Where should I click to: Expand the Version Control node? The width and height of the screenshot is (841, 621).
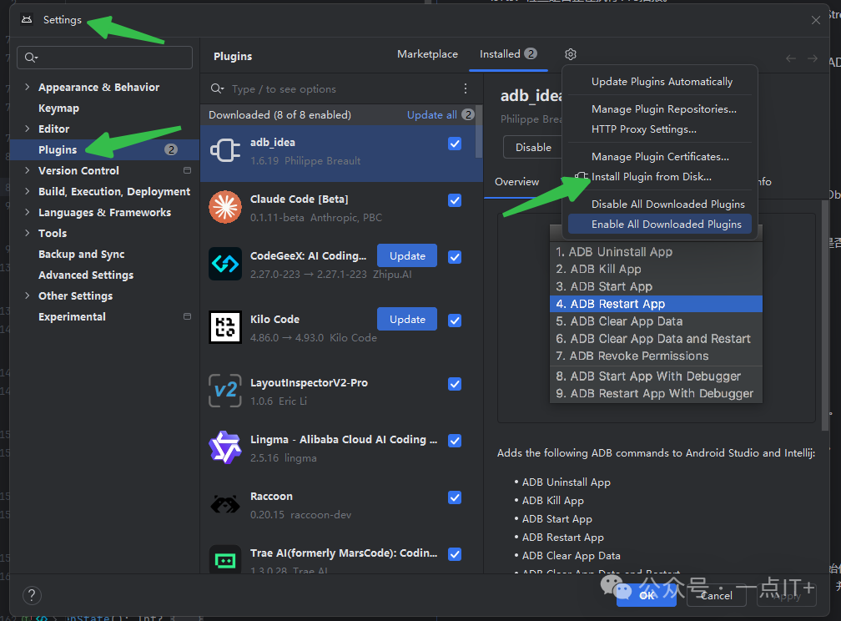coord(27,170)
